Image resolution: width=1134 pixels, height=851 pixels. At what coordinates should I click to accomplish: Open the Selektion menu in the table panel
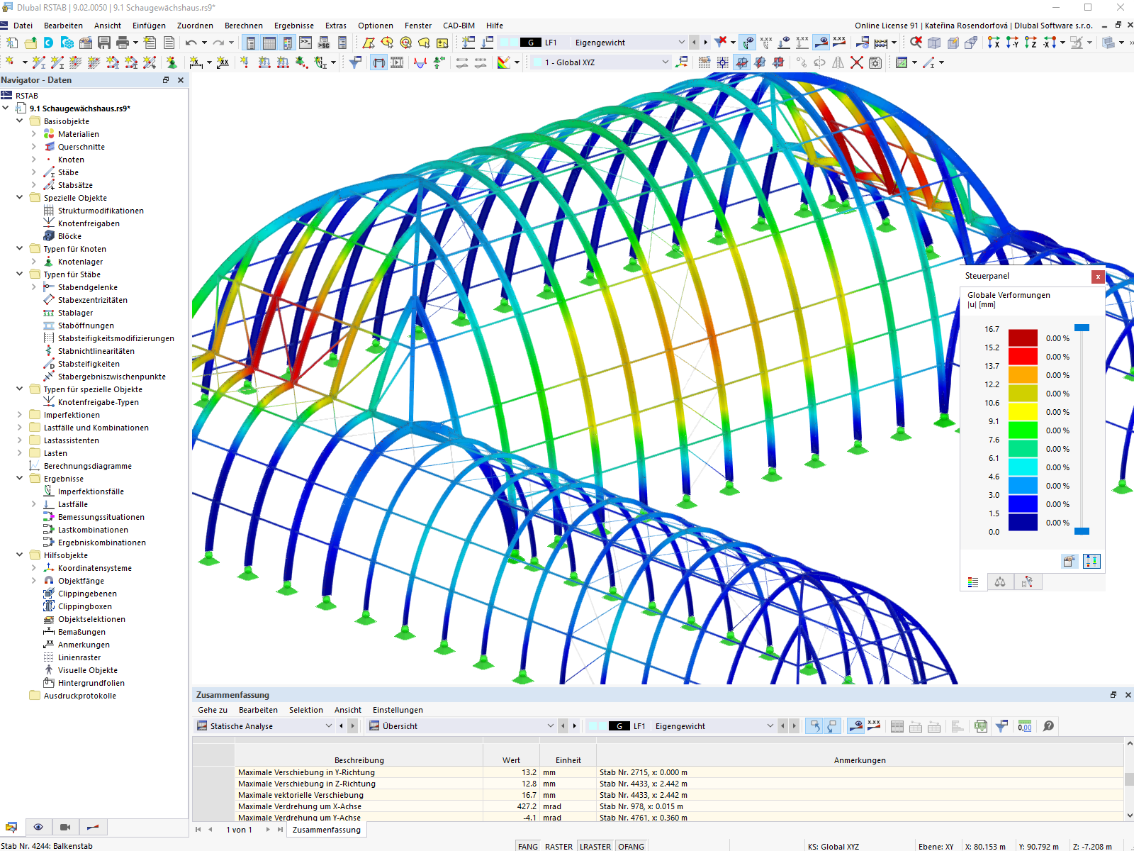[305, 709]
